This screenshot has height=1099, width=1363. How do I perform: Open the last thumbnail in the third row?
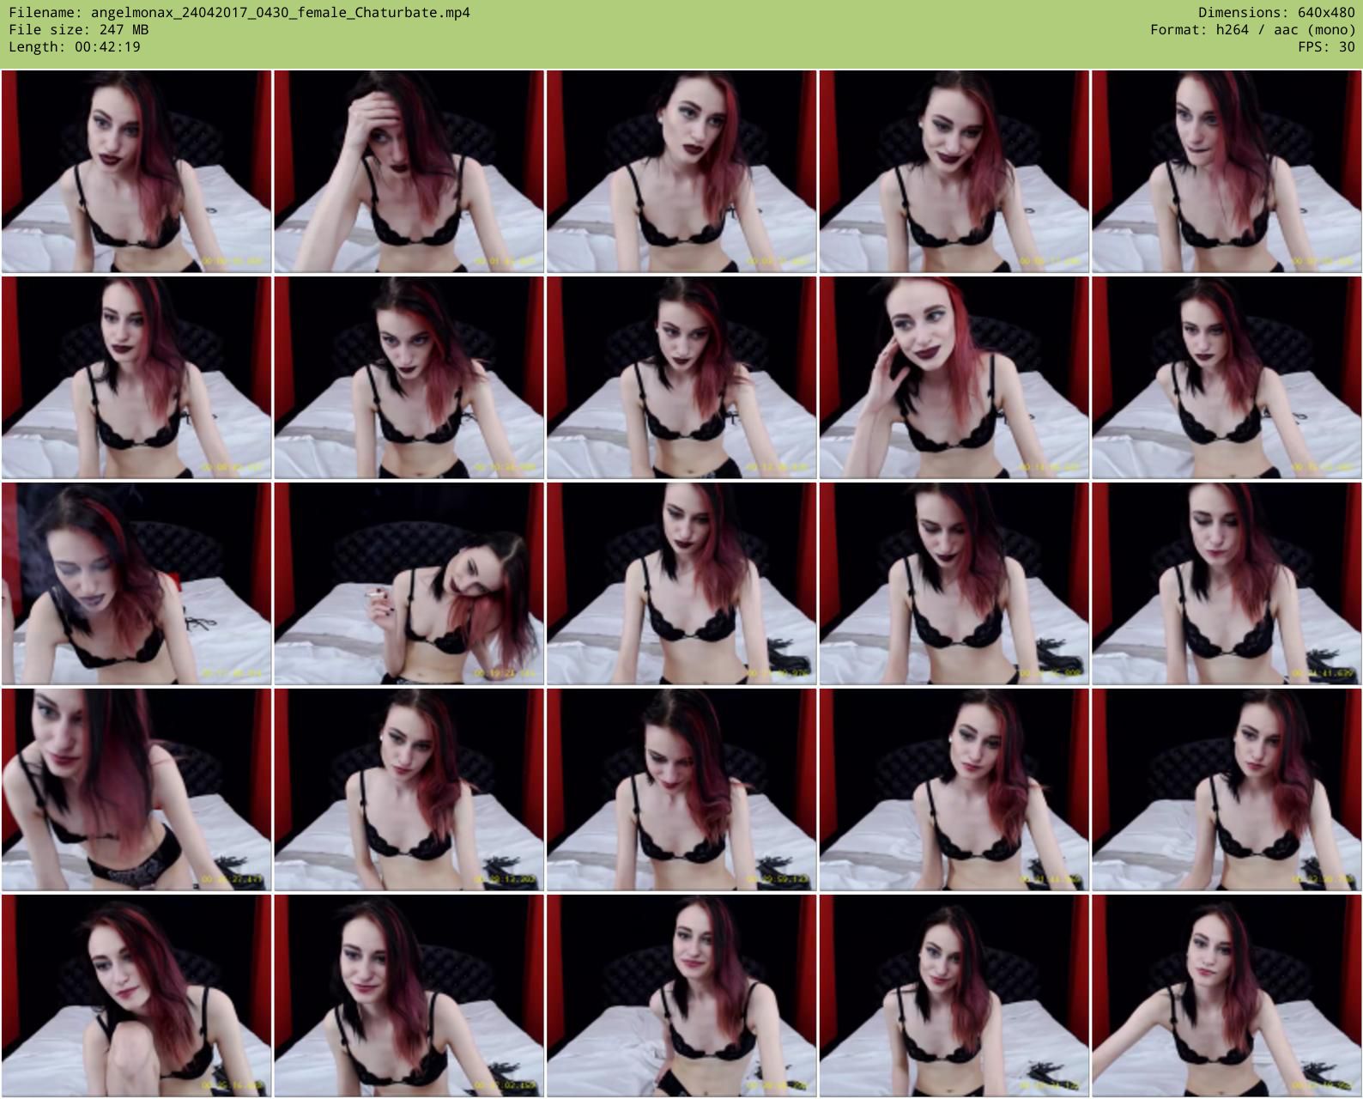point(1227,584)
